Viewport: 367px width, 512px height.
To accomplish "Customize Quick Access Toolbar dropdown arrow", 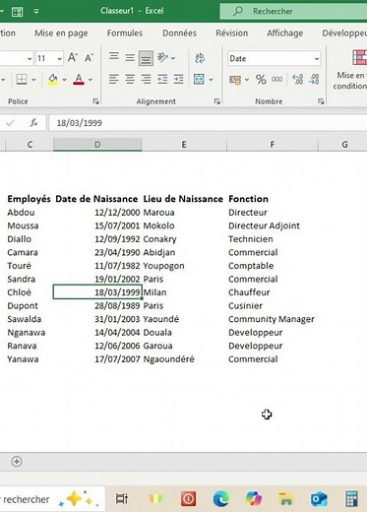I will click(36, 11).
